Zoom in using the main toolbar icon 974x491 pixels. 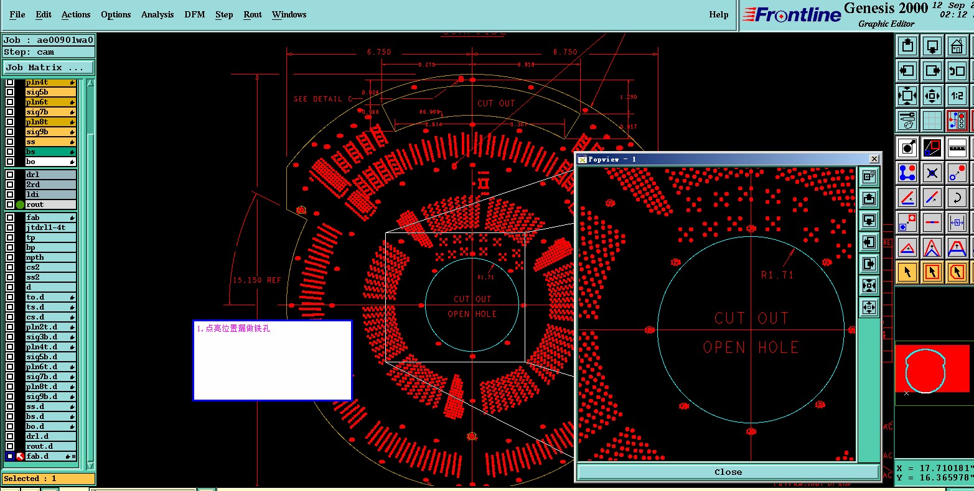pyautogui.click(x=907, y=96)
